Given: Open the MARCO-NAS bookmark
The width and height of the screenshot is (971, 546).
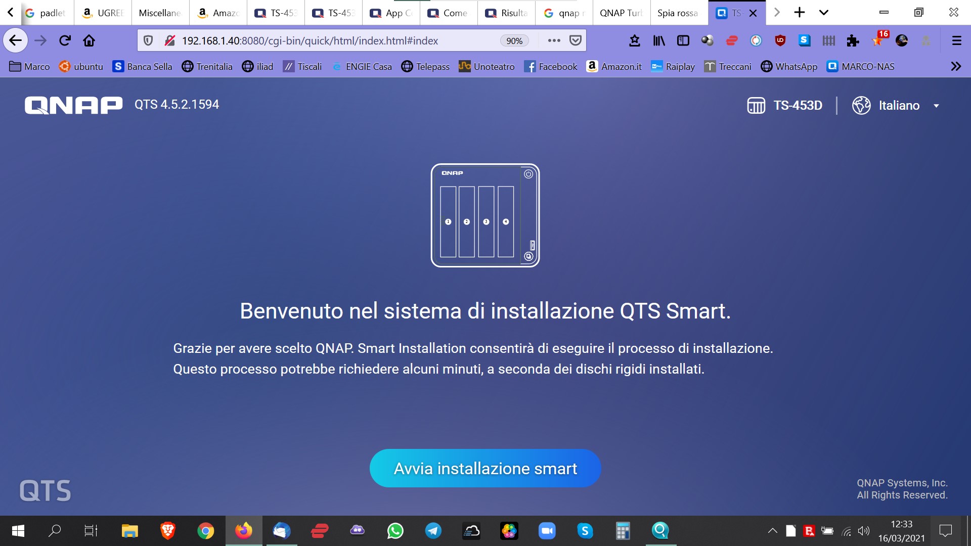Looking at the screenshot, I should (x=860, y=66).
